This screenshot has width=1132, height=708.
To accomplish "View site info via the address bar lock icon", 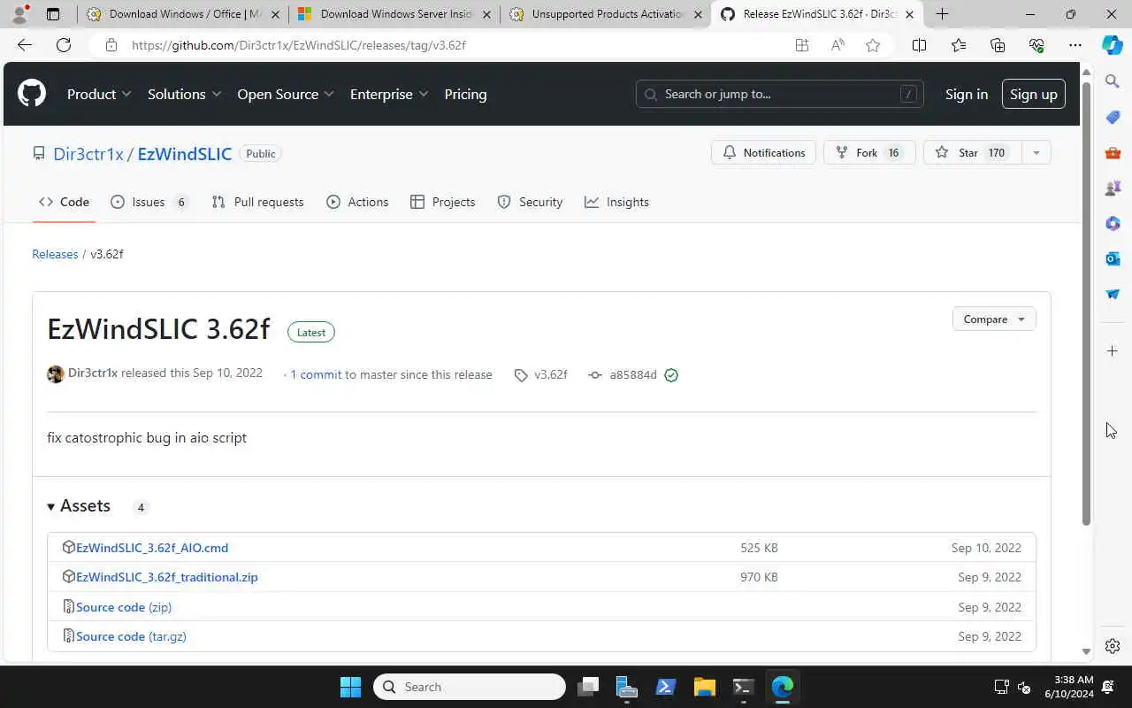I will [x=111, y=45].
